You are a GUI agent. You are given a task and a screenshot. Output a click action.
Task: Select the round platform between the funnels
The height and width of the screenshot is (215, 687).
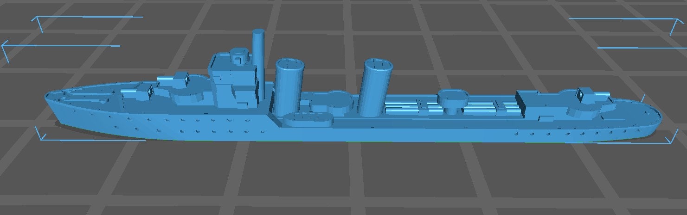[x=330, y=101]
